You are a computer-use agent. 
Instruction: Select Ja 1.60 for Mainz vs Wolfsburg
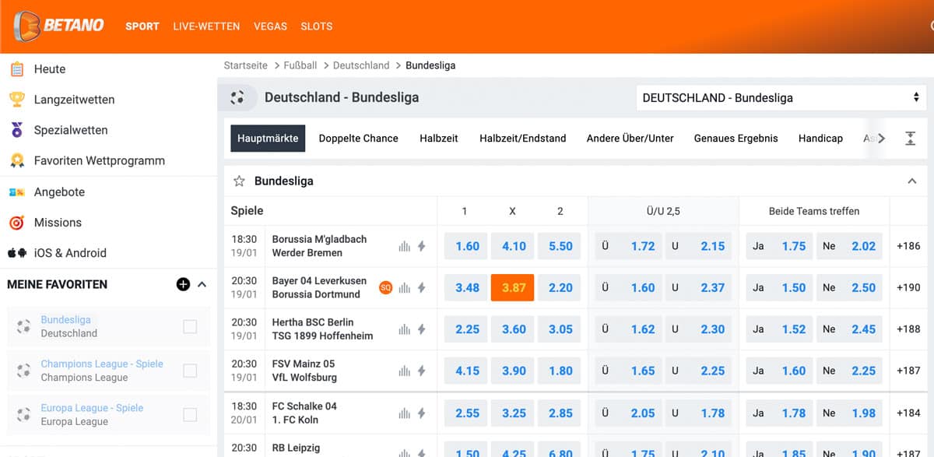click(780, 371)
